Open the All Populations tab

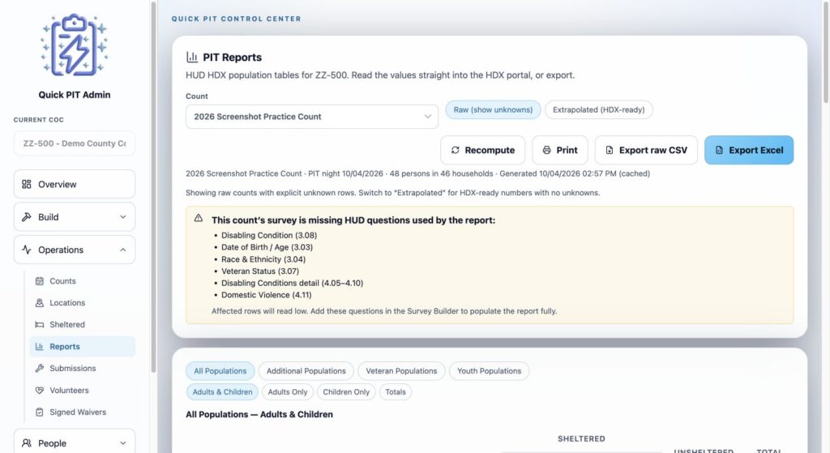tap(220, 371)
